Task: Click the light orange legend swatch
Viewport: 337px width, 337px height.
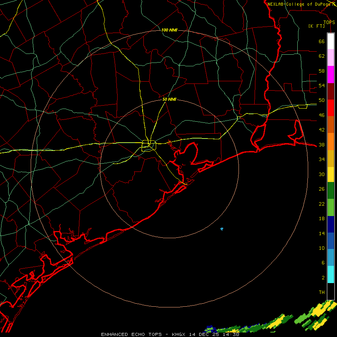Action: tap(331, 142)
